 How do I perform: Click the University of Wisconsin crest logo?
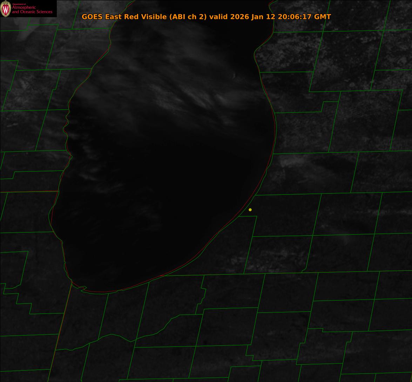(x=6, y=9)
